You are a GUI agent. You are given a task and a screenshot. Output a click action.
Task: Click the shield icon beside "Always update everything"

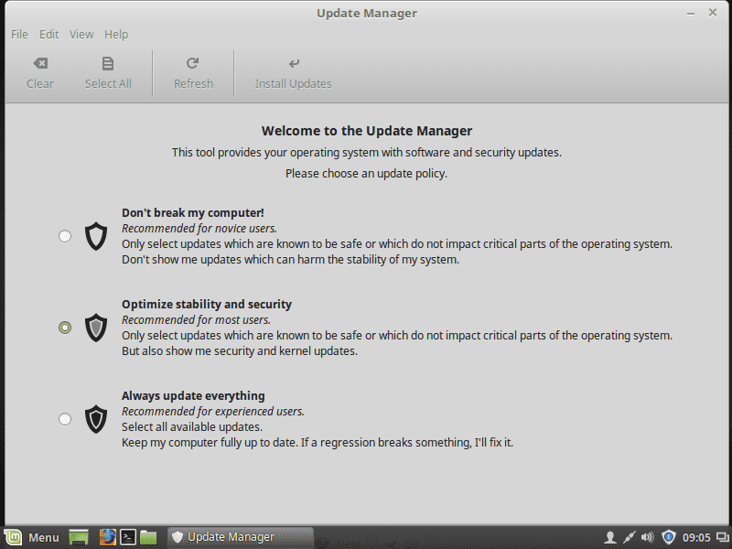(x=96, y=419)
